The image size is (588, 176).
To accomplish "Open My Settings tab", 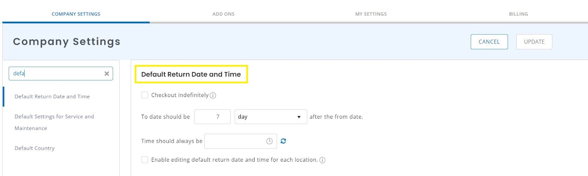I will pos(371,14).
